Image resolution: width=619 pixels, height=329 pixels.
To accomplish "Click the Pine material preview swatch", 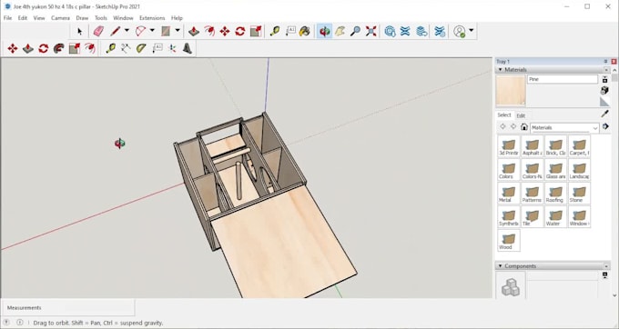I will click(x=511, y=91).
